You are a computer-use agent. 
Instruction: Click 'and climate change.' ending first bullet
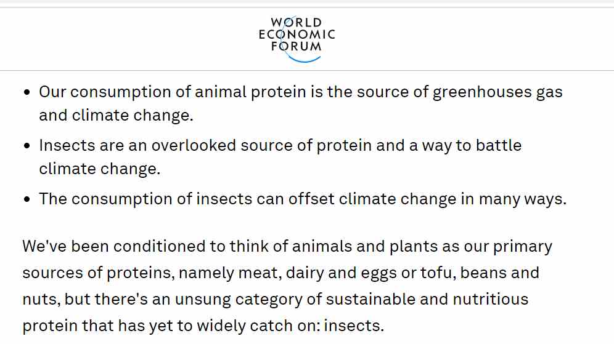(x=117, y=115)
